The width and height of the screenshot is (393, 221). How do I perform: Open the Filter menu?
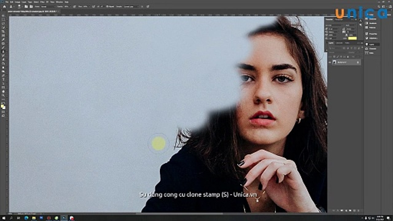[42, 2]
